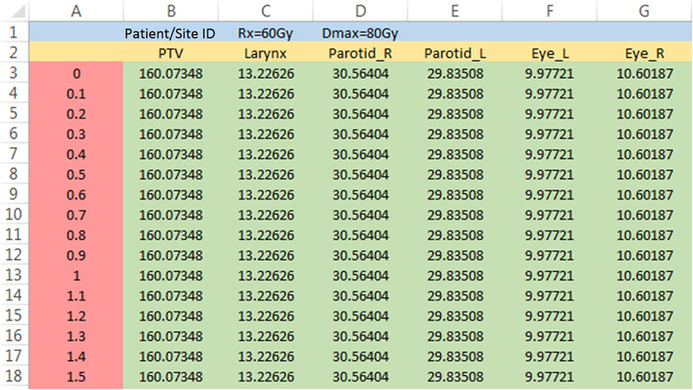Select column D header
693x390 pixels.
360,10
